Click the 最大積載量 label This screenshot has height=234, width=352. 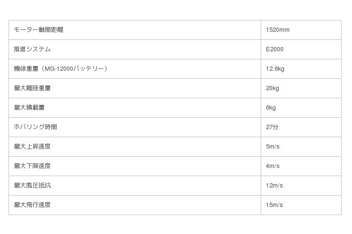29,108
